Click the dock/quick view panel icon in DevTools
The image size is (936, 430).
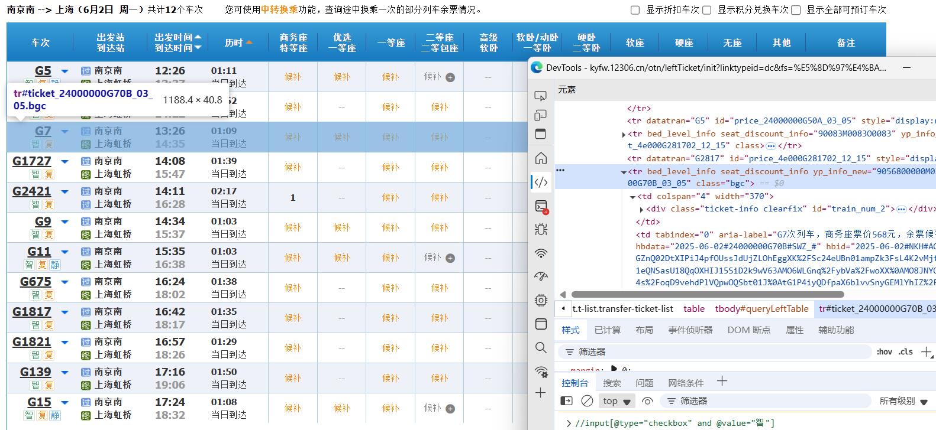540,133
